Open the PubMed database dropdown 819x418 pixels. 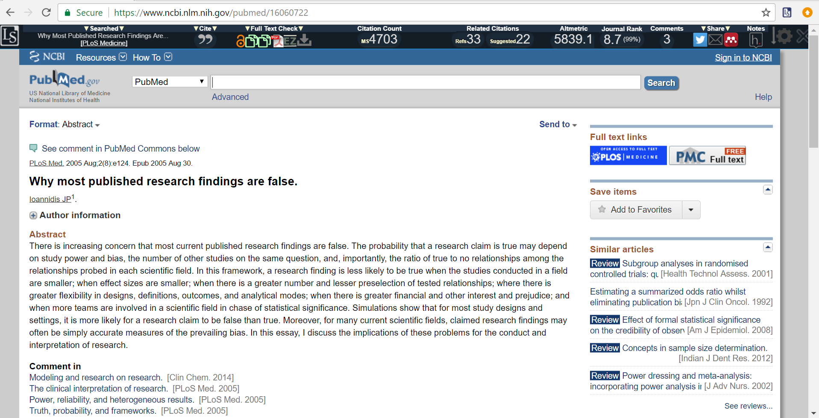coord(169,81)
